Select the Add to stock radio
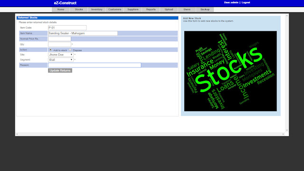The height and width of the screenshot is (171, 304). coord(51,50)
